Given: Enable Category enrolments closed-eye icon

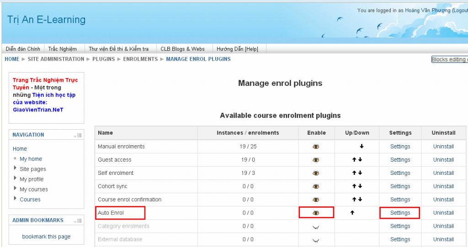Looking at the screenshot, I should [x=316, y=226].
